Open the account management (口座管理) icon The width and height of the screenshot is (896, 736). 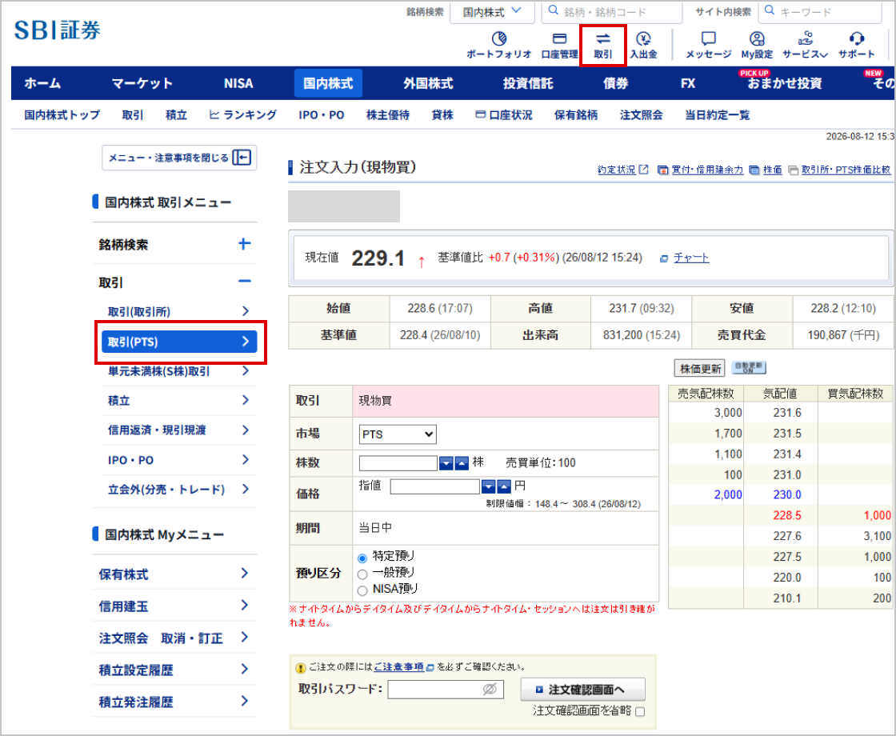pos(559,45)
